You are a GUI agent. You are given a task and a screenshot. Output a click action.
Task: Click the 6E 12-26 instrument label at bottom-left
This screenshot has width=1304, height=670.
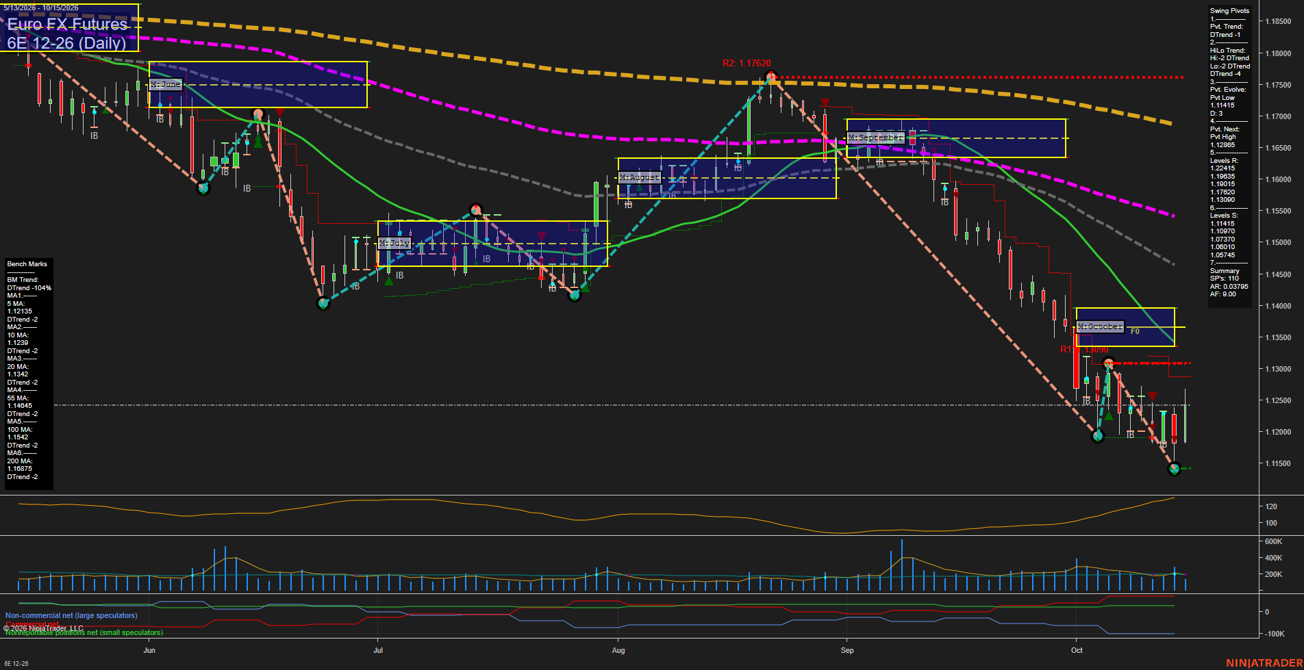(16, 664)
